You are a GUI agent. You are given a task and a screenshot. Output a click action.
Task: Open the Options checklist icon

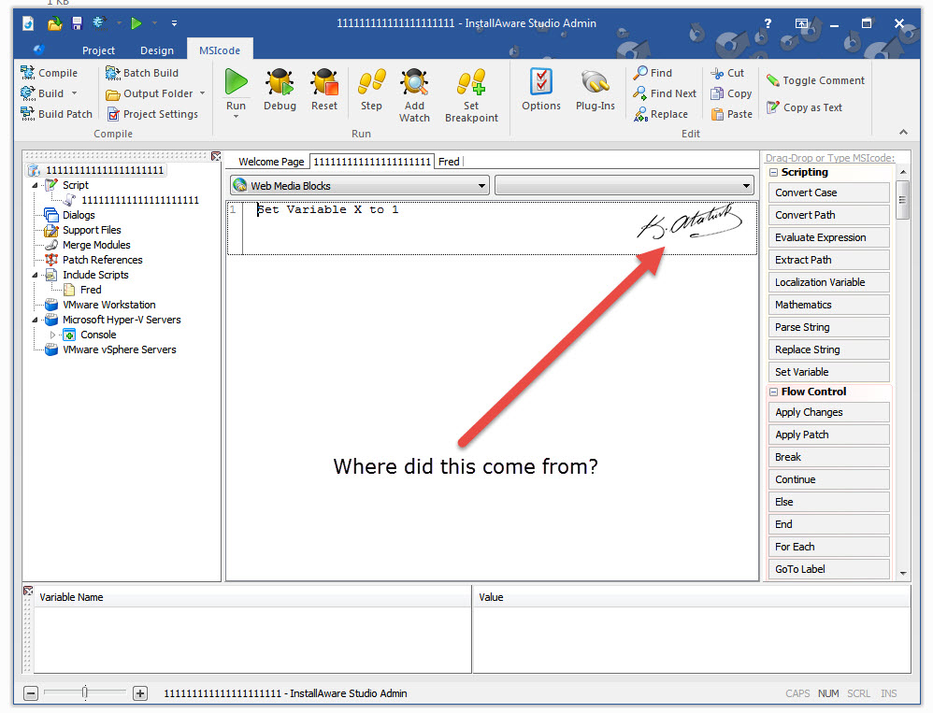pos(541,82)
